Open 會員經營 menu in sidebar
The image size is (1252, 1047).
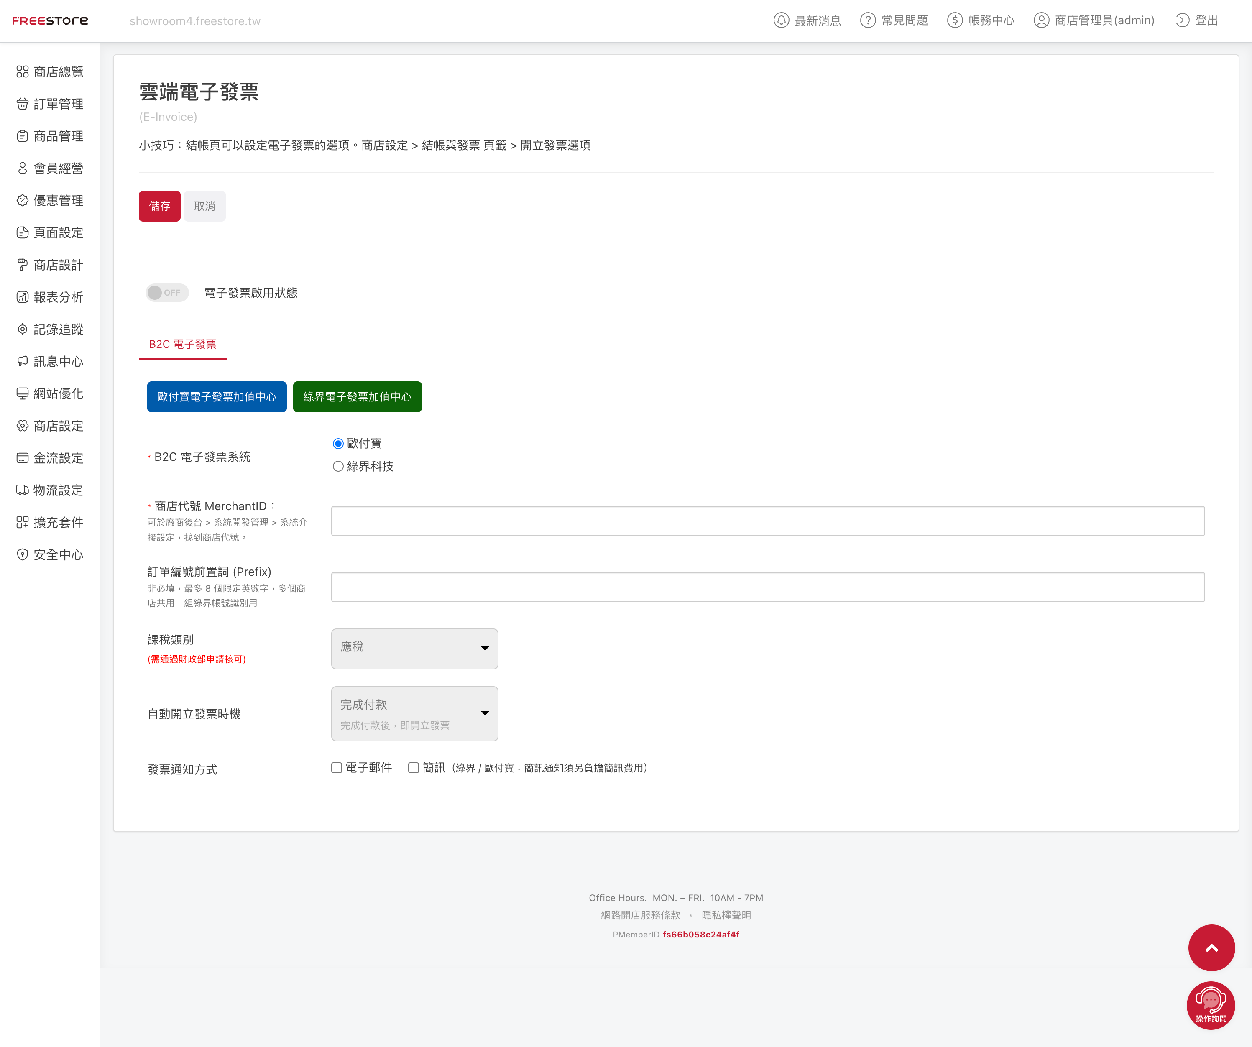pos(50,168)
